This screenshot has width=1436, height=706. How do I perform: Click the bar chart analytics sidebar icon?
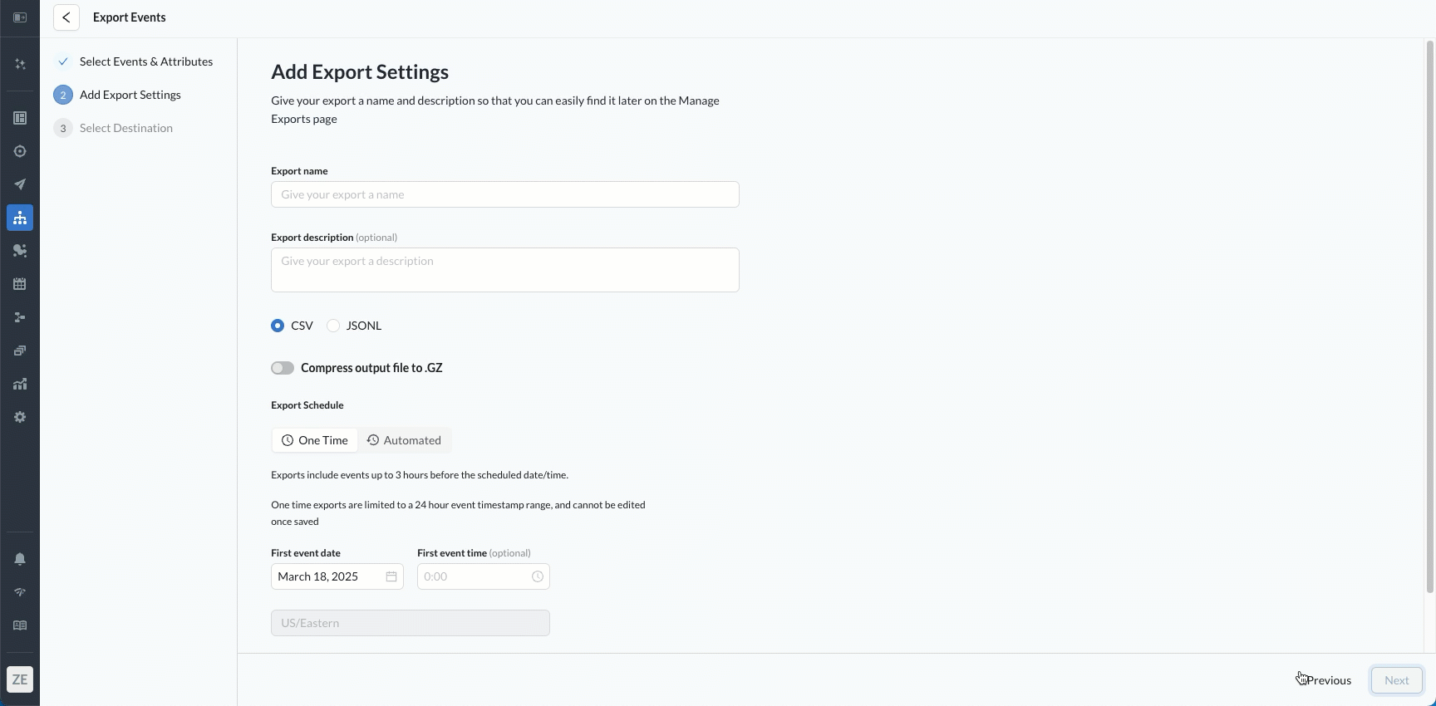pos(20,384)
